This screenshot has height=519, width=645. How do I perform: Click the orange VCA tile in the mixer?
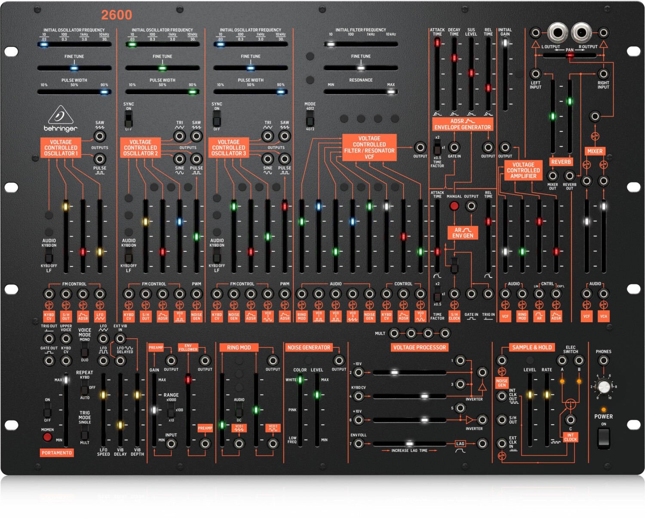603,316
